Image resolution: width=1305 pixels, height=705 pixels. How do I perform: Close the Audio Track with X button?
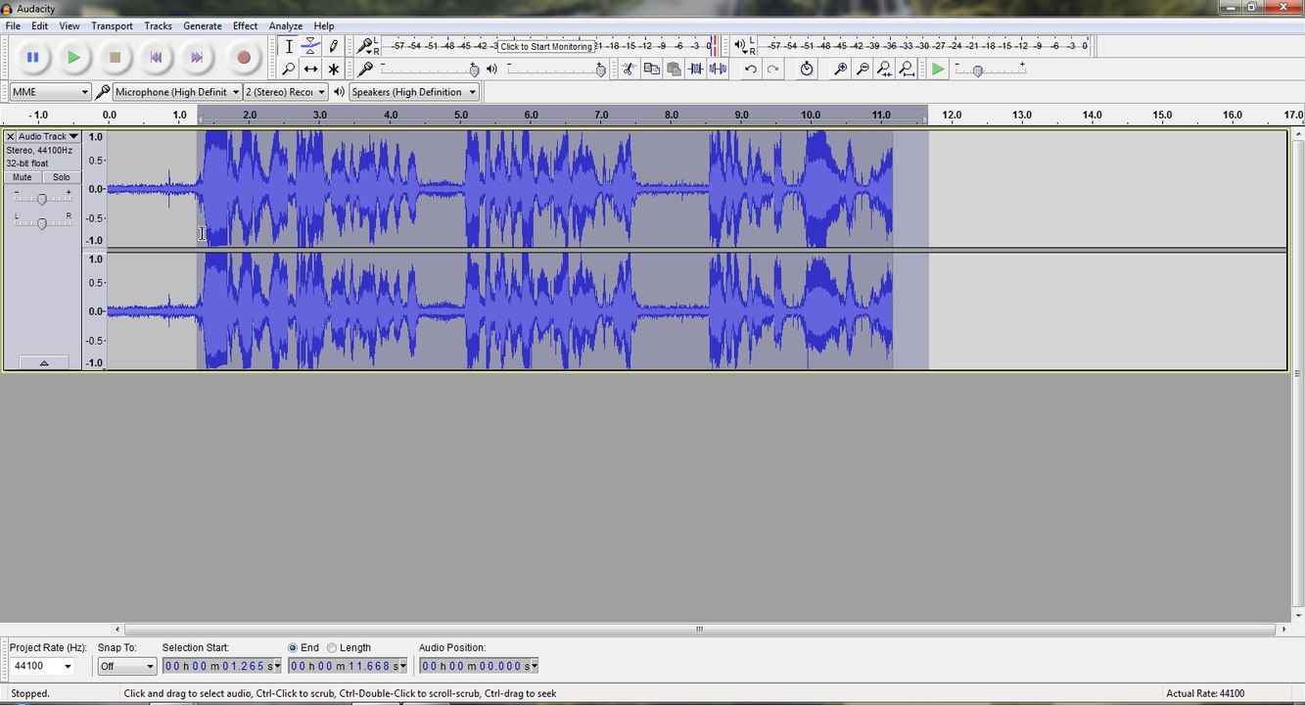(x=10, y=136)
